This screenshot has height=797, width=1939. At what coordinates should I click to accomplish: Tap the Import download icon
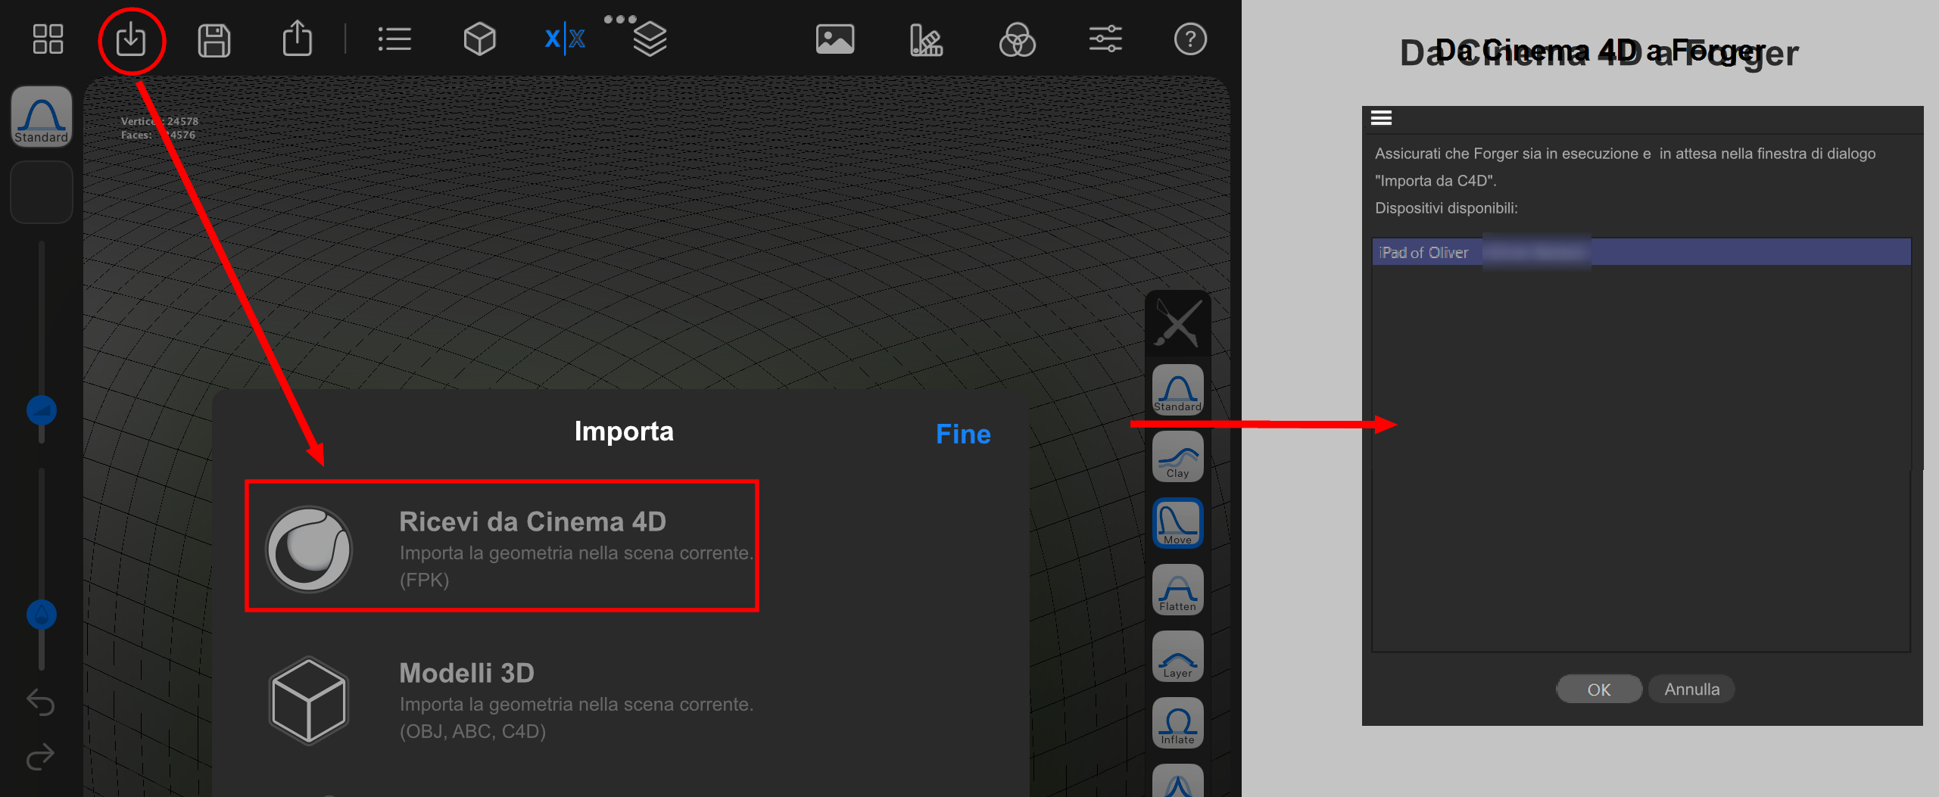coord(131,39)
